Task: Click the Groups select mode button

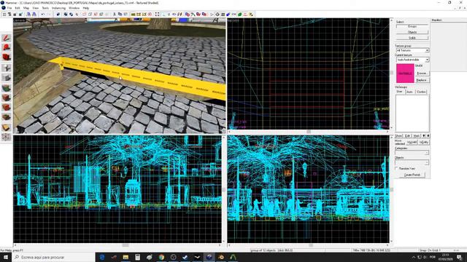Action: (412, 26)
